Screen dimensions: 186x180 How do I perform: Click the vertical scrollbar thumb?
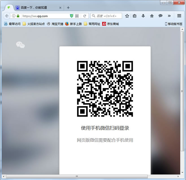point(182,91)
